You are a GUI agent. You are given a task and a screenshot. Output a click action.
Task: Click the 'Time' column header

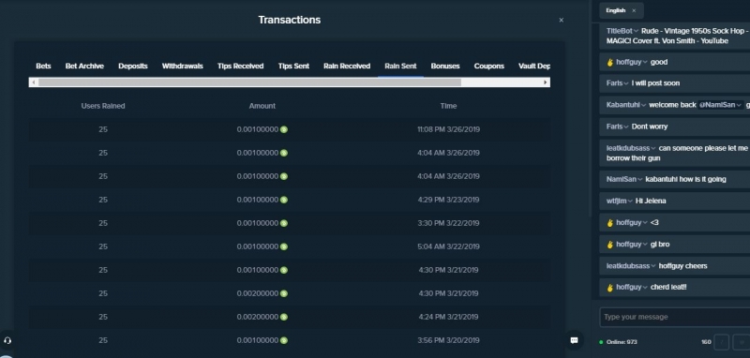pyautogui.click(x=448, y=106)
